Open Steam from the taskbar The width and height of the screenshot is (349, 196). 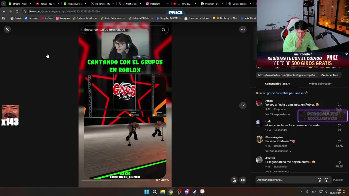(194, 192)
